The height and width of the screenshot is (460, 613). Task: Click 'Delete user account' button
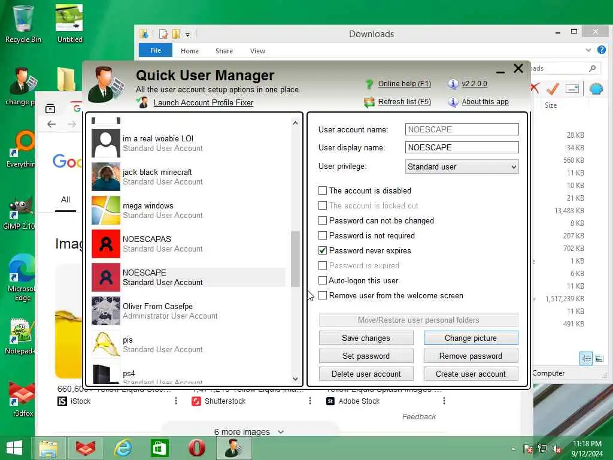pos(366,374)
